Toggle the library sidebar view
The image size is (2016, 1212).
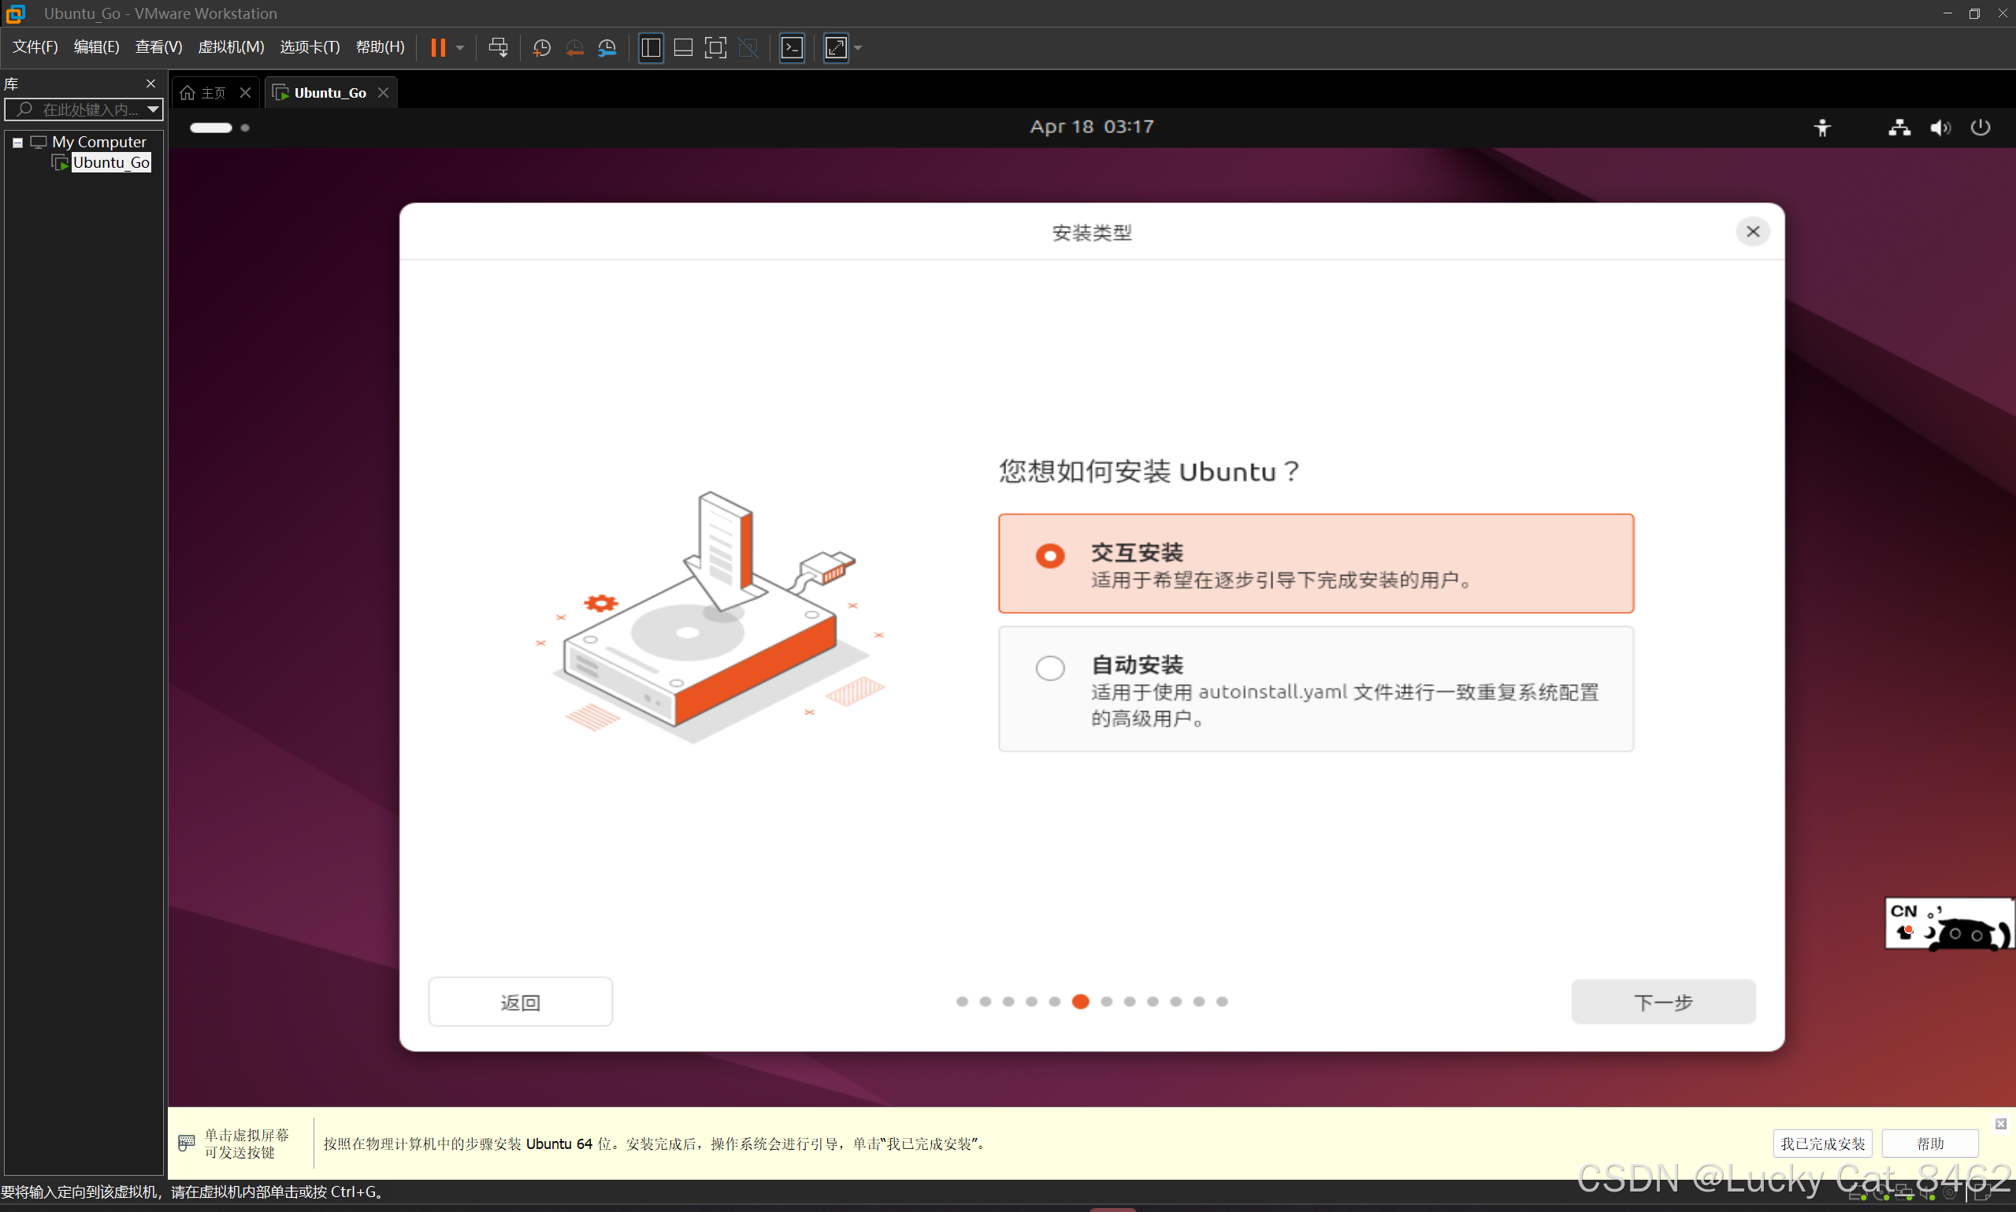pos(650,47)
